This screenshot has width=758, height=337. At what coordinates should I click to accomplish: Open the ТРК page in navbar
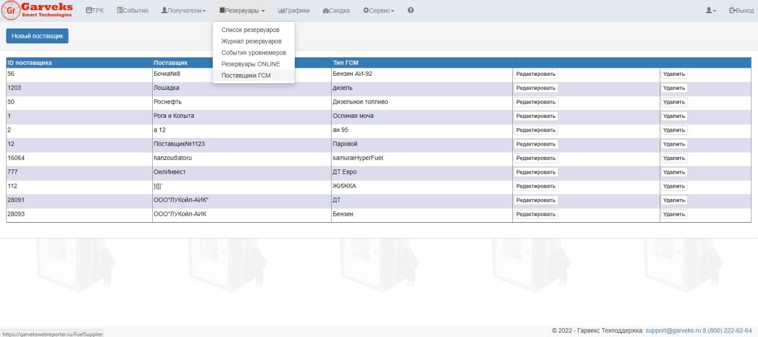point(95,11)
